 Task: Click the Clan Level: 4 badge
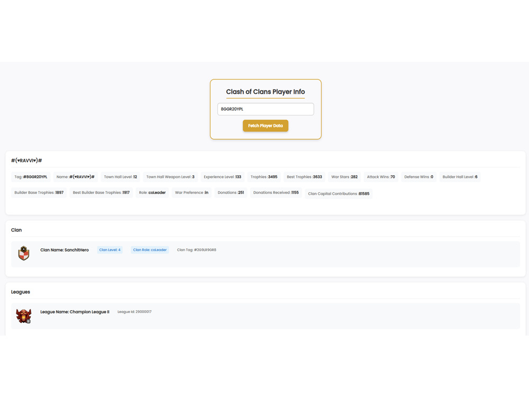coord(110,250)
